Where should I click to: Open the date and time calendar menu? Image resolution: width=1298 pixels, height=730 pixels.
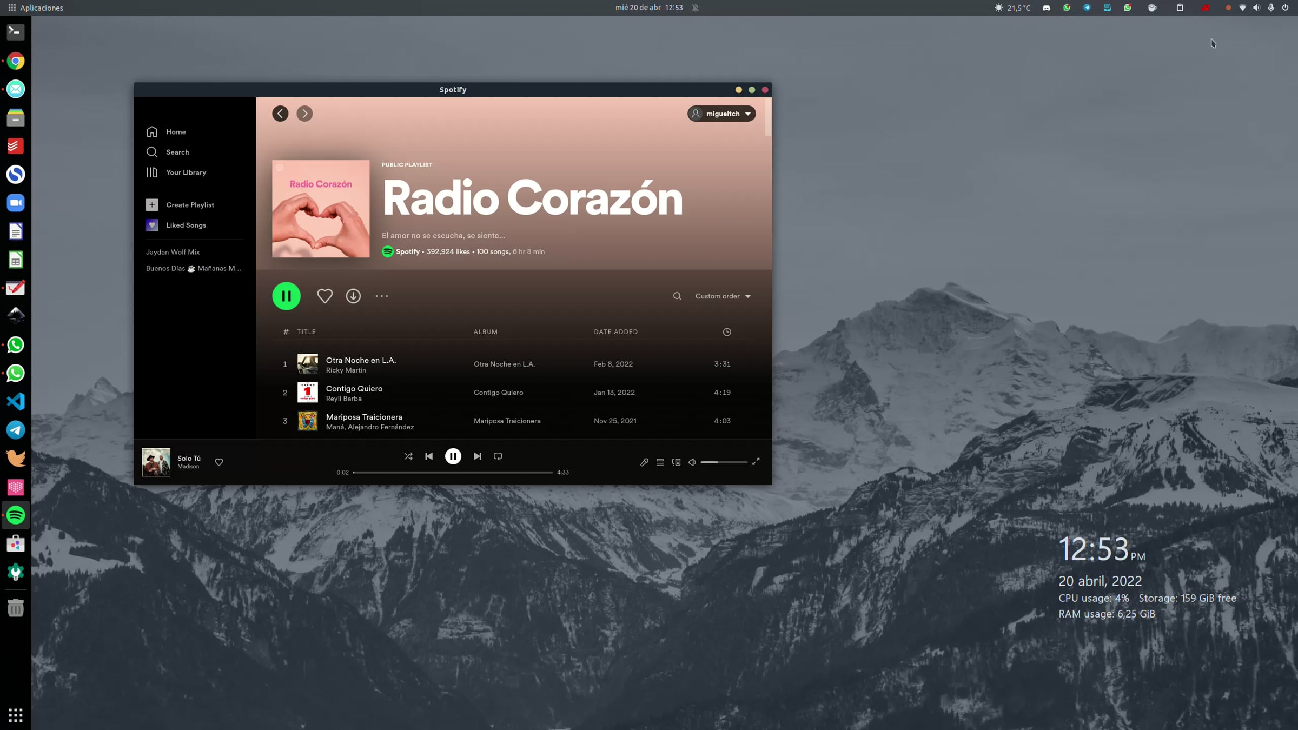[x=649, y=8]
